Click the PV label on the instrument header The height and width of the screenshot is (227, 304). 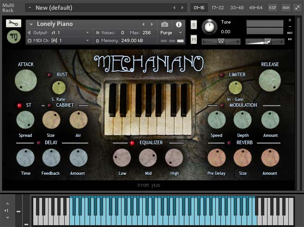[x=290, y=39]
